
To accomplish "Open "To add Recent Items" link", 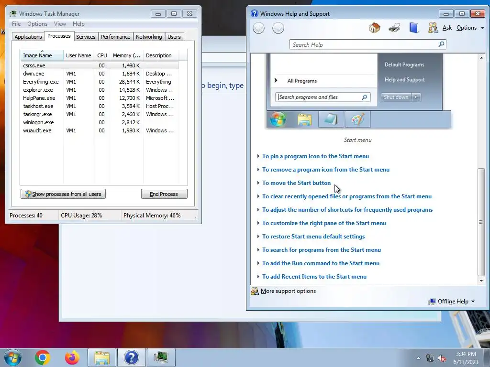I will (314, 277).
